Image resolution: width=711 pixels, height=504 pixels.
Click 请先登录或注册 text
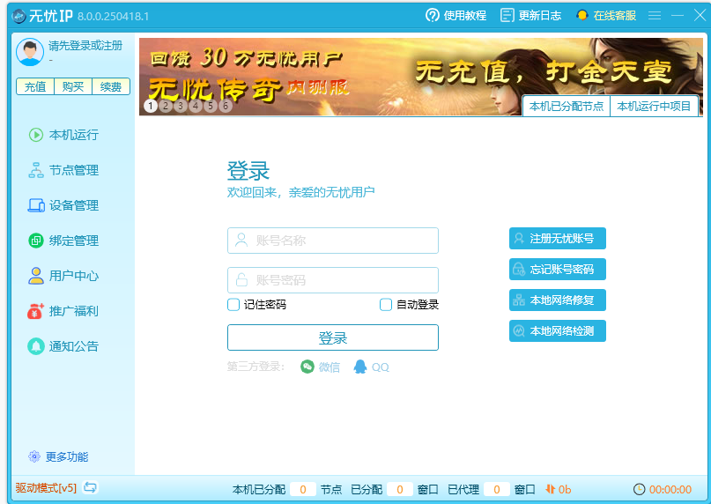coord(85,45)
